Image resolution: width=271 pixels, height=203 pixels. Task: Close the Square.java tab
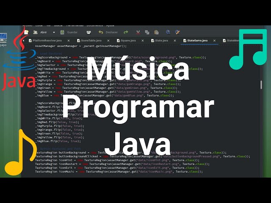(x=143, y=41)
